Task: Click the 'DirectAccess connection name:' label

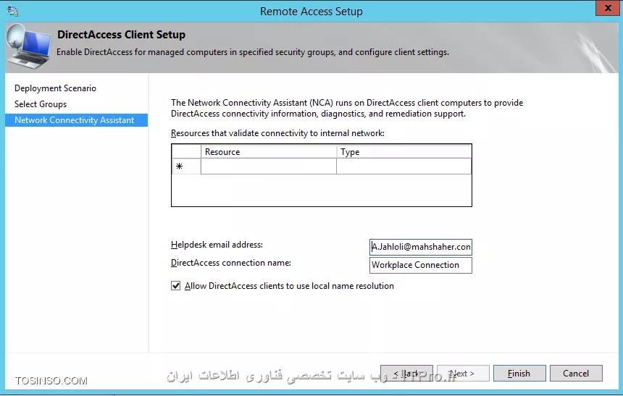Action: pyautogui.click(x=231, y=263)
